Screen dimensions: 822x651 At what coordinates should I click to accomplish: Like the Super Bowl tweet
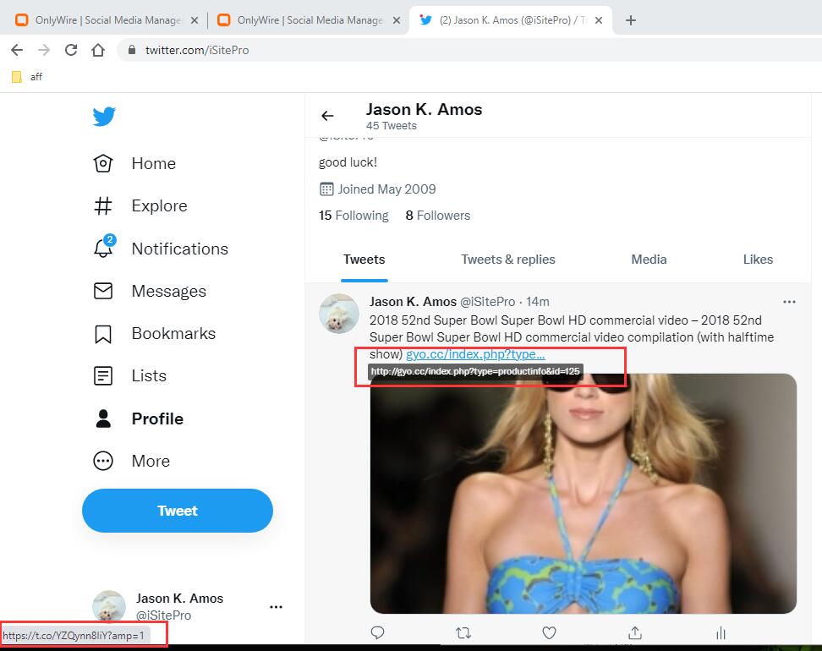coord(549,632)
